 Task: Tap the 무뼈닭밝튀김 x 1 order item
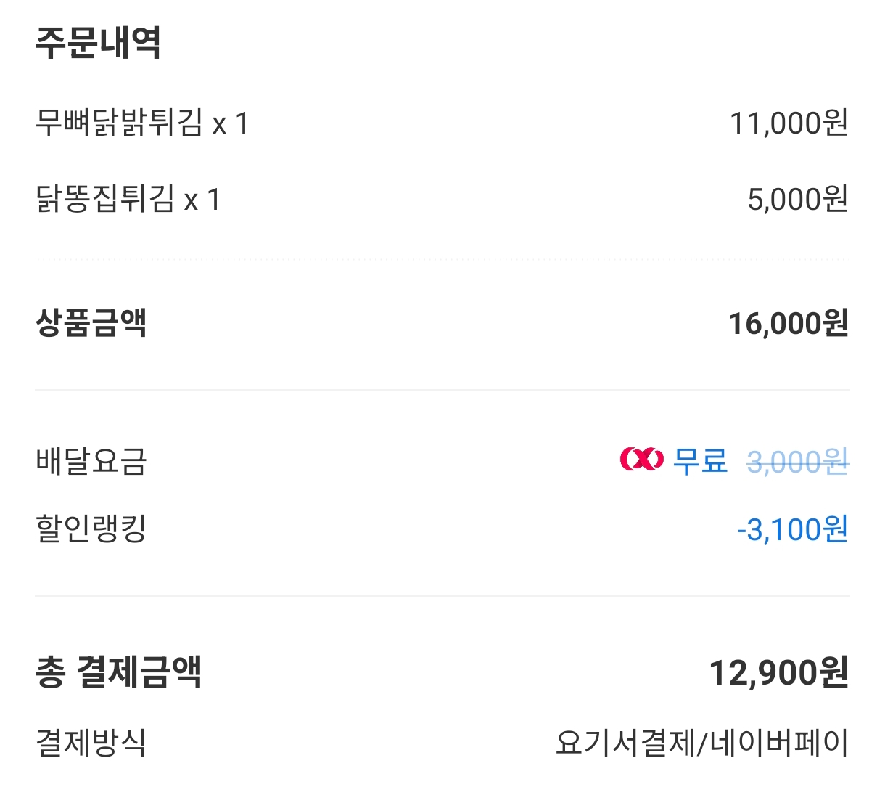(x=142, y=123)
